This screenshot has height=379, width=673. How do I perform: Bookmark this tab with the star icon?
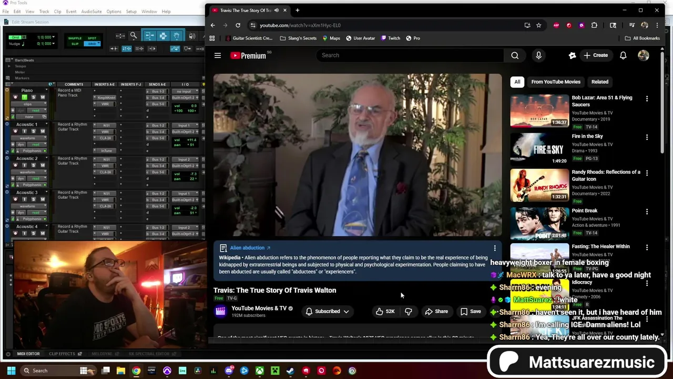pyautogui.click(x=539, y=25)
